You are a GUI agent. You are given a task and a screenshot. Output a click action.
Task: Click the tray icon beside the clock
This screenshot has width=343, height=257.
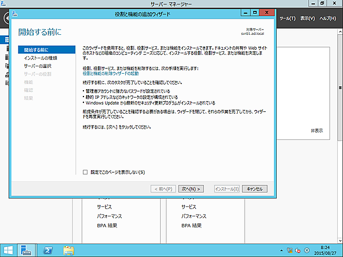(x=307, y=251)
